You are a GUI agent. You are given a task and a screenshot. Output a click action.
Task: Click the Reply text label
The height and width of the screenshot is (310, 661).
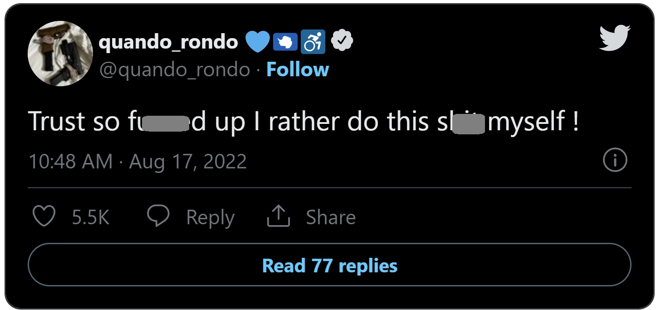pyautogui.click(x=210, y=217)
